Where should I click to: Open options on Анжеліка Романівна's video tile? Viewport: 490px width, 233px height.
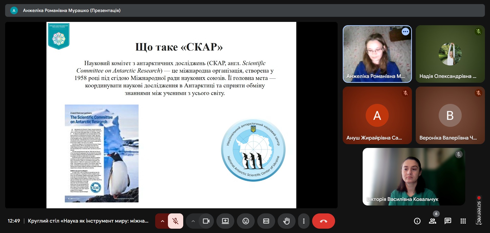405,32
